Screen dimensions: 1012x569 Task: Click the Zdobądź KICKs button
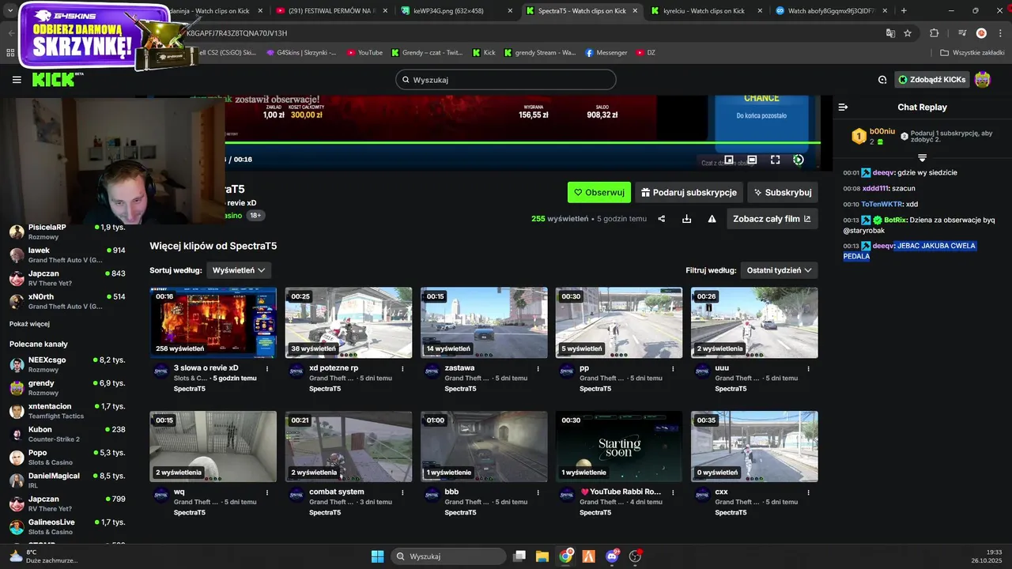point(932,80)
